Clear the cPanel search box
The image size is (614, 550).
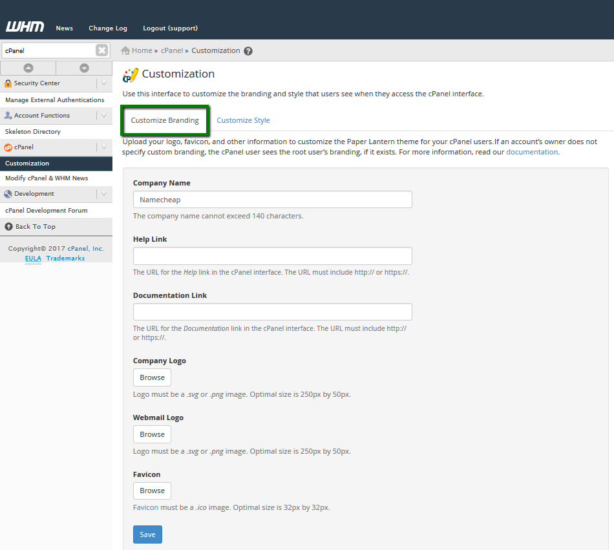click(x=102, y=50)
